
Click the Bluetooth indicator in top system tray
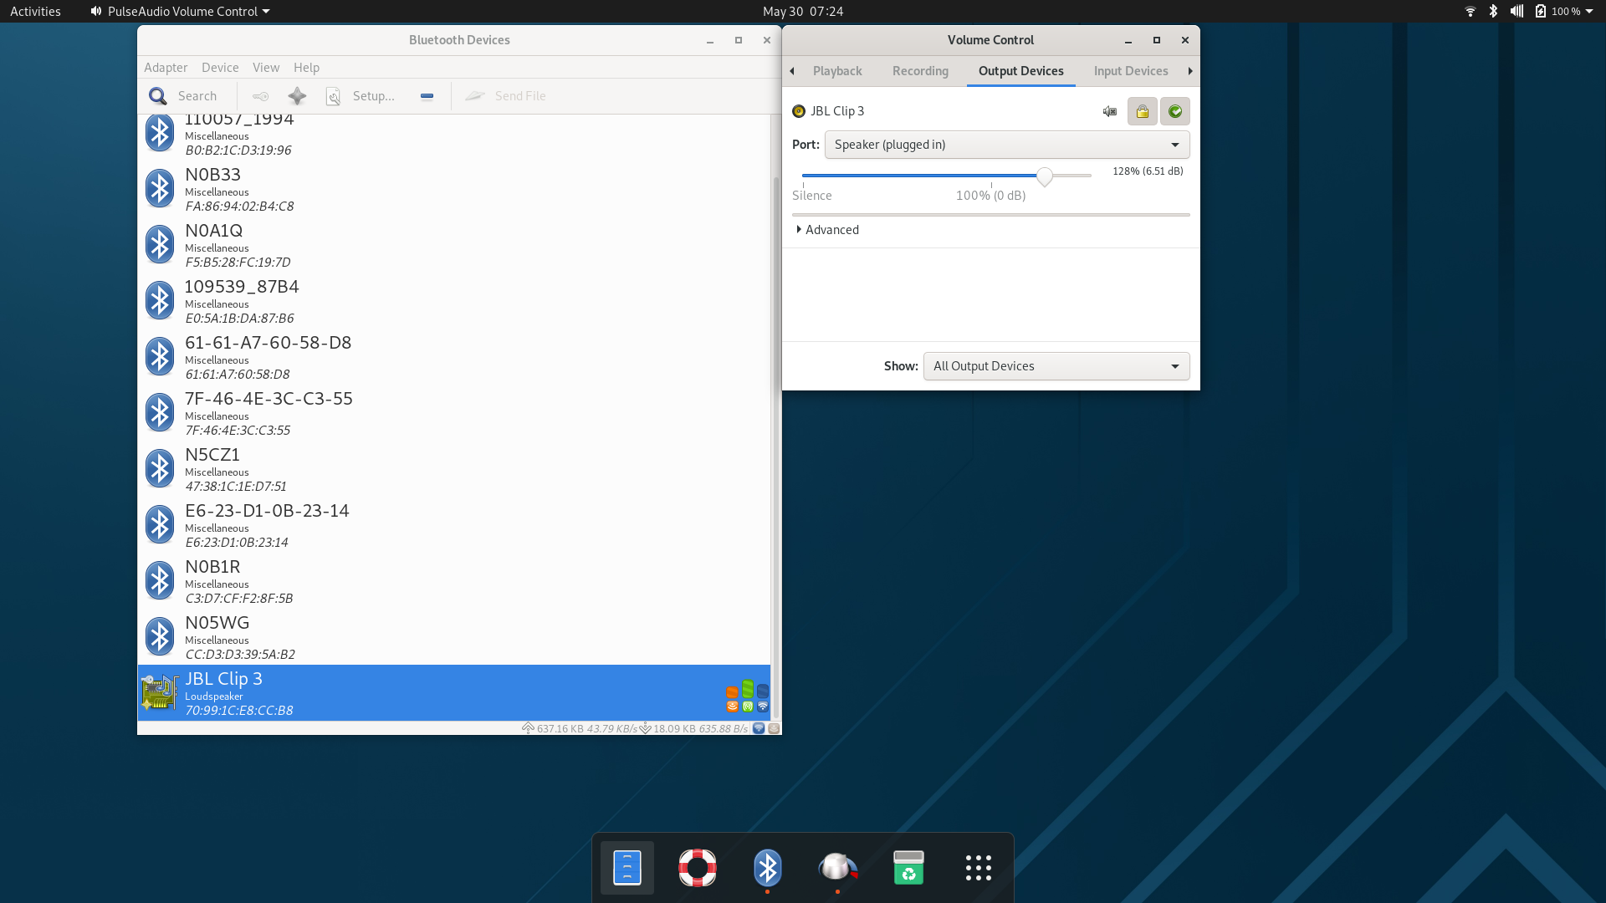coord(1493,11)
